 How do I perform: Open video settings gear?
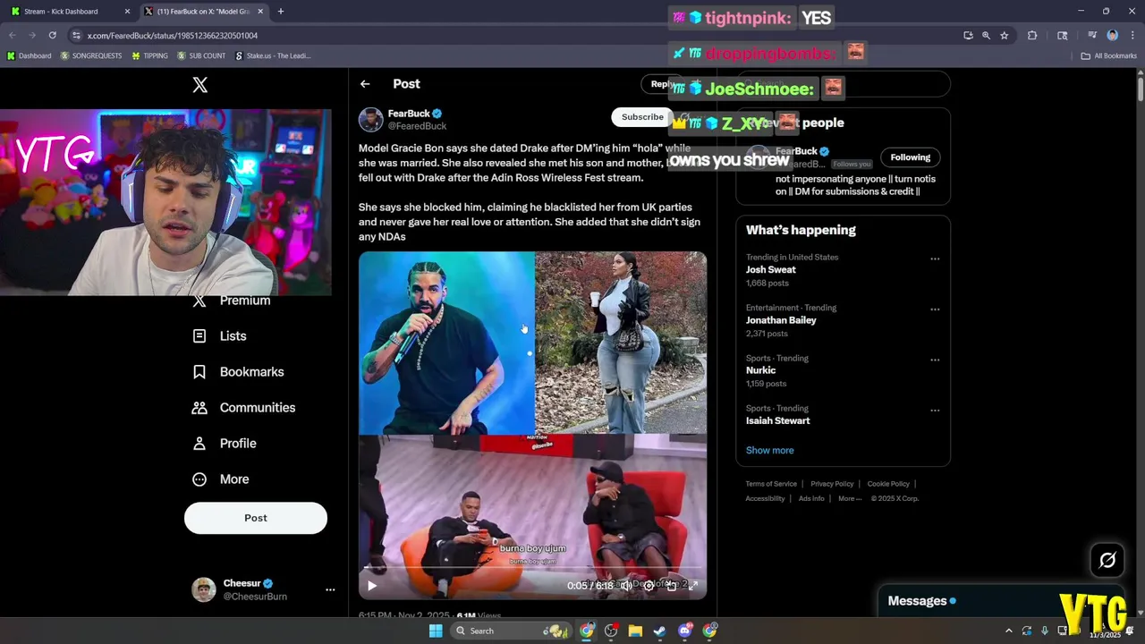pyautogui.click(x=649, y=586)
